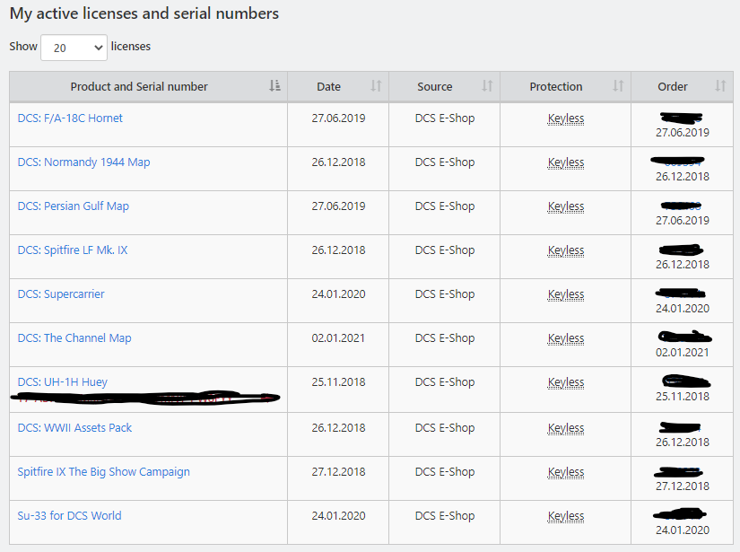Click date 02.01.2021 in the Date column

[x=338, y=338]
